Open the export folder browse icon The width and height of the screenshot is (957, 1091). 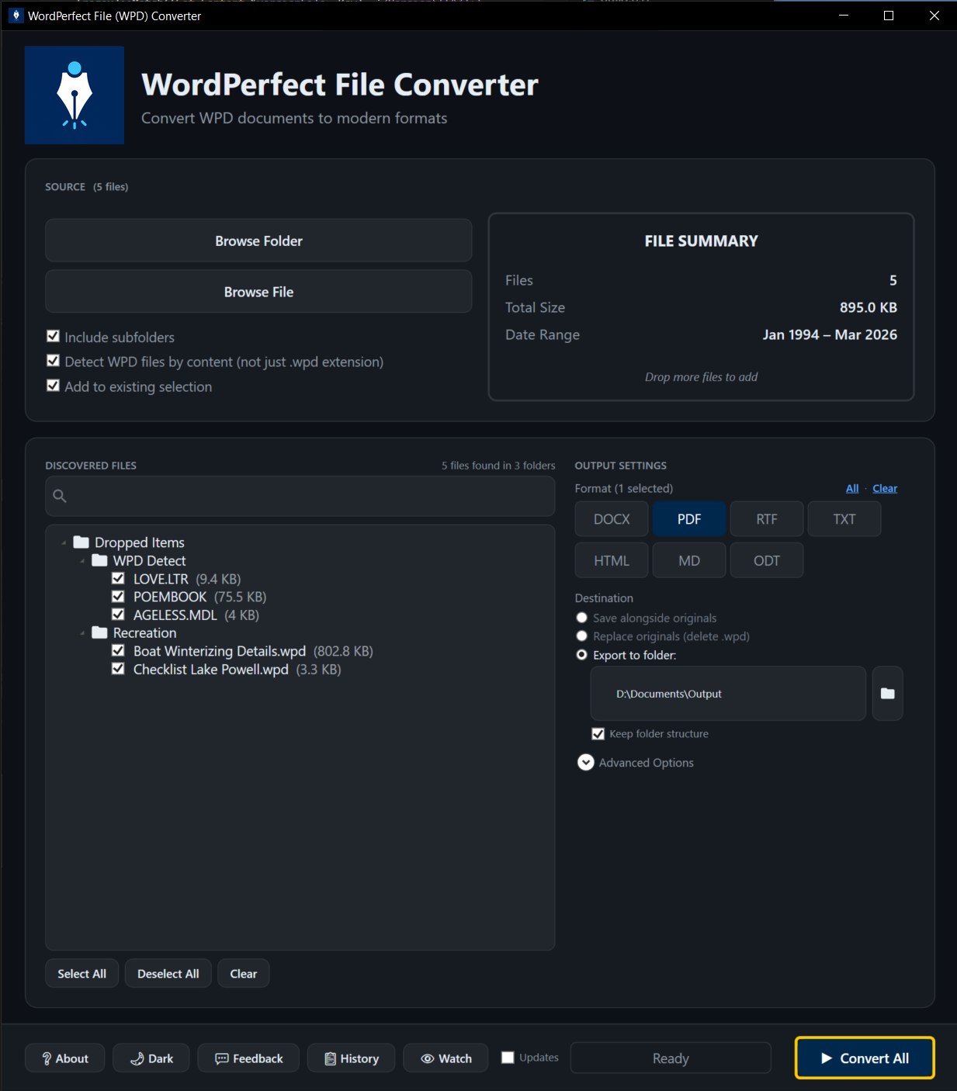click(887, 694)
